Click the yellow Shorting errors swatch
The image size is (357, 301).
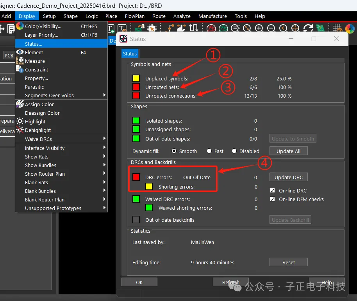click(x=149, y=187)
